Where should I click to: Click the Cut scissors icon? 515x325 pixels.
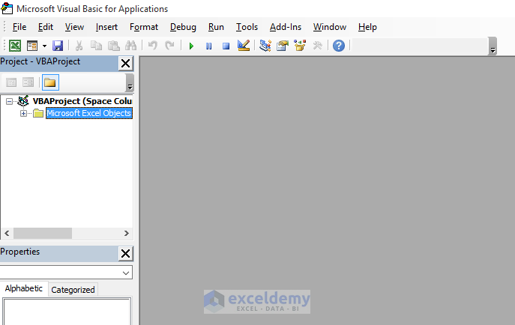pyautogui.click(x=79, y=46)
